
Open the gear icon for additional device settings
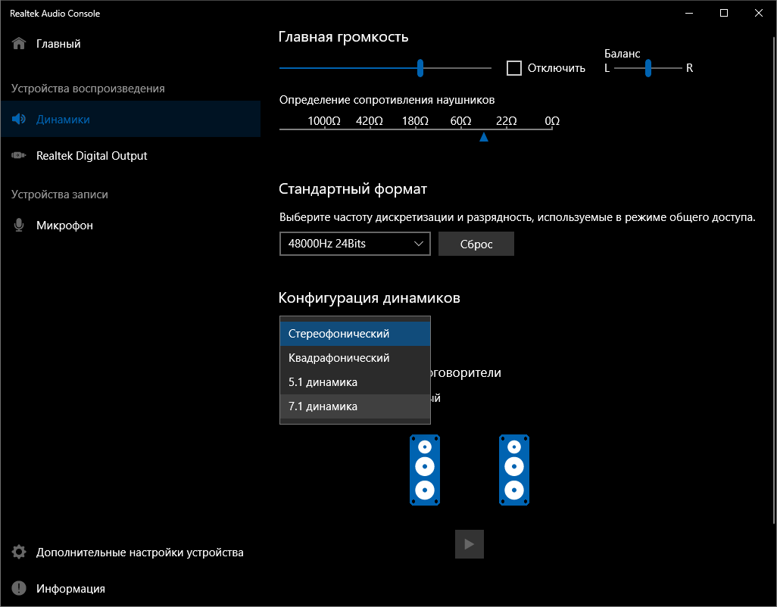20,553
